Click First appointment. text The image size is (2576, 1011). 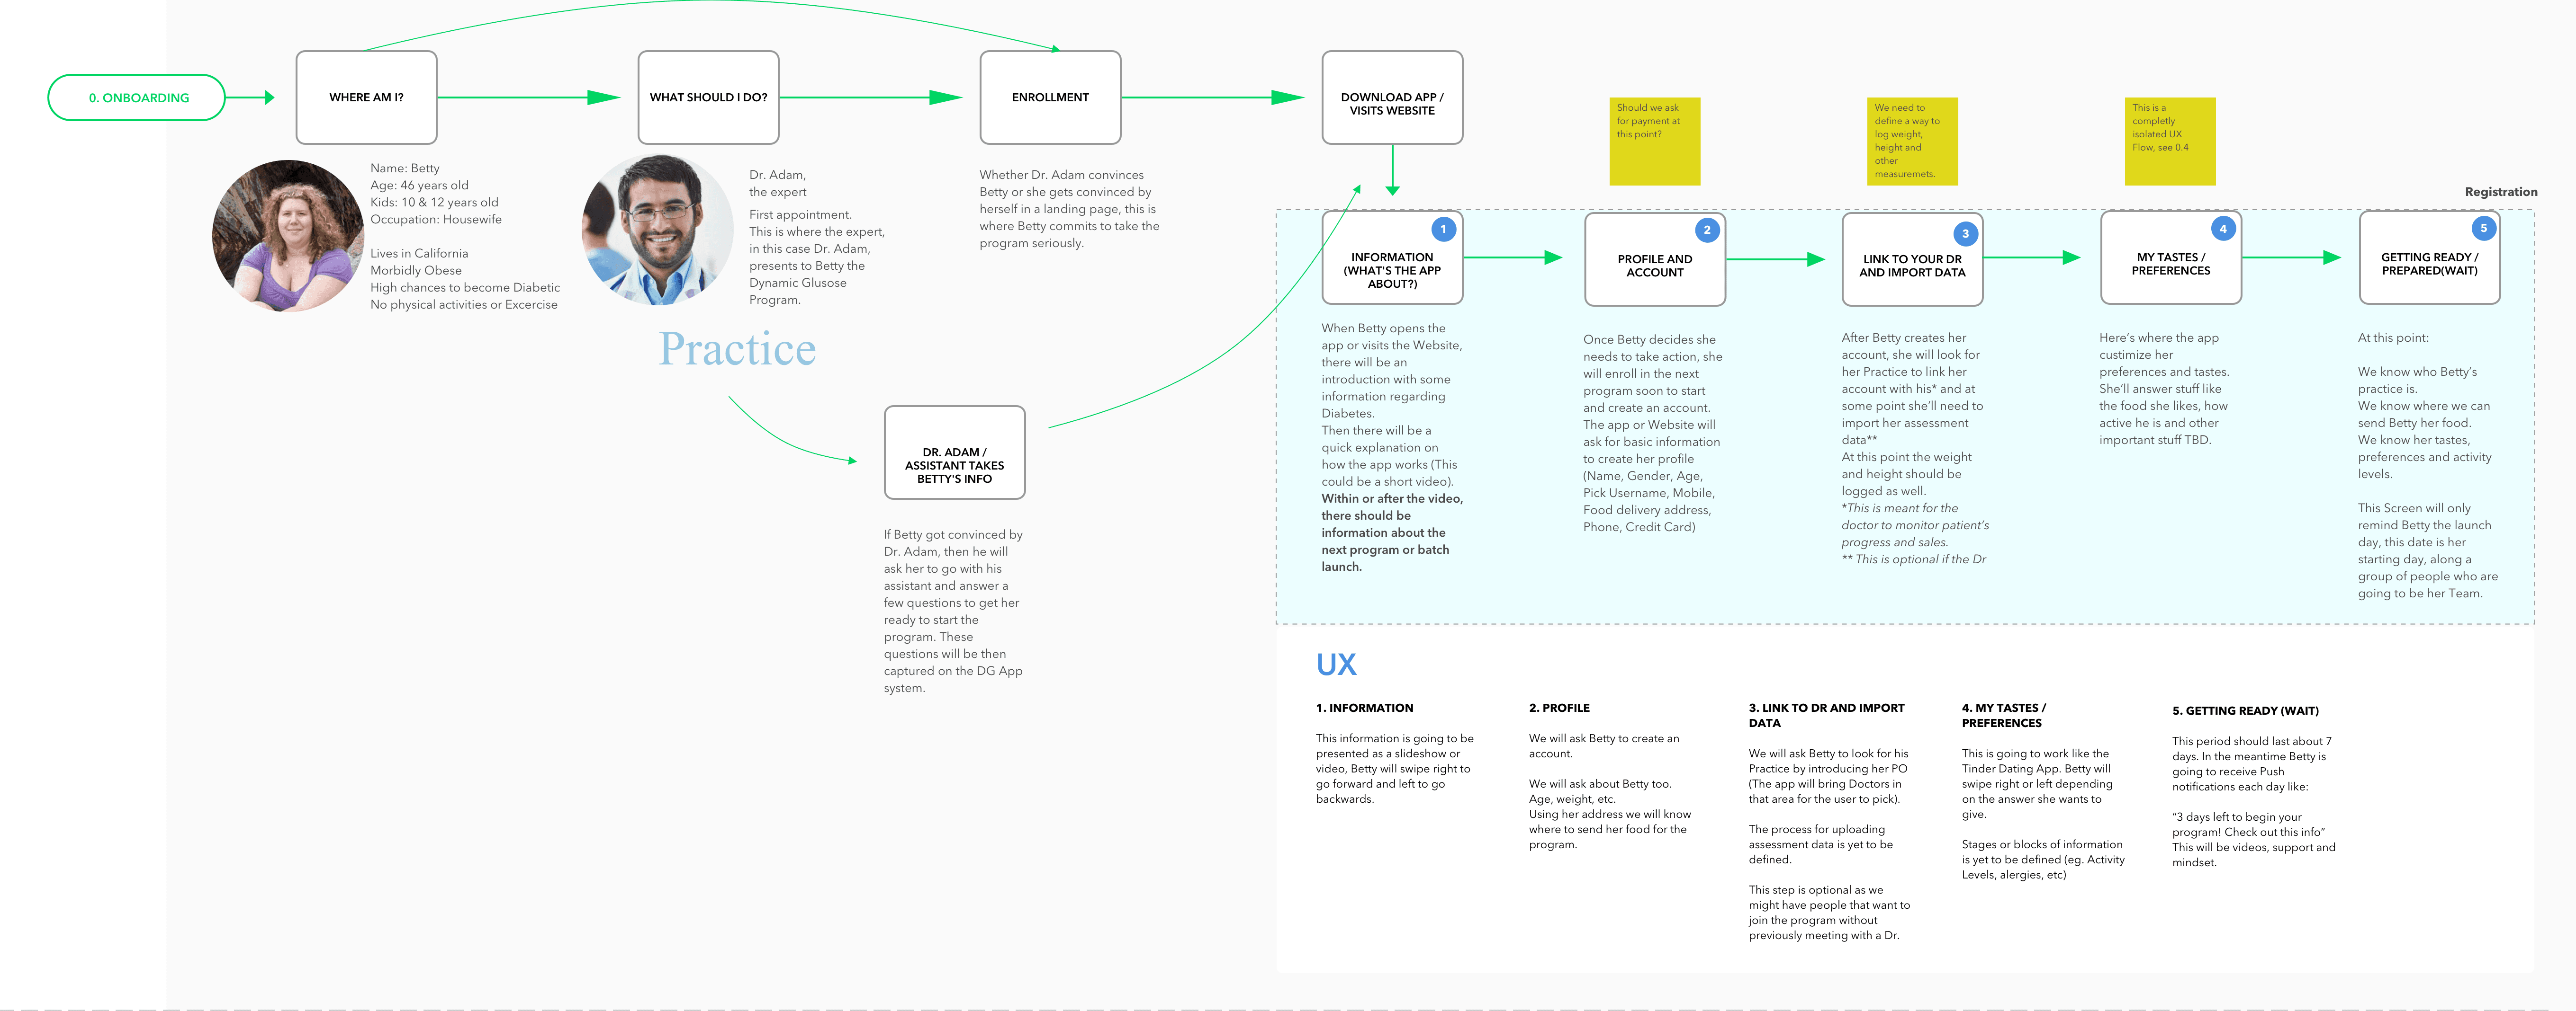click(800, 214)
